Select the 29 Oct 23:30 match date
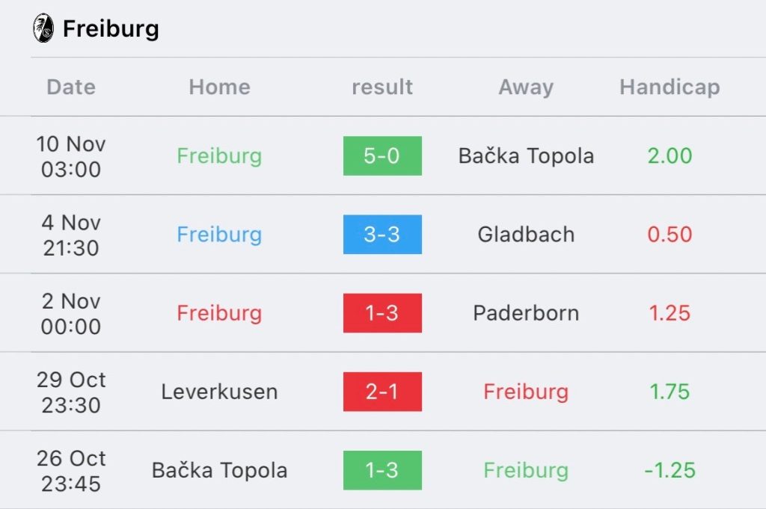Viewport: 766px width, 509px height. (71, 392)
